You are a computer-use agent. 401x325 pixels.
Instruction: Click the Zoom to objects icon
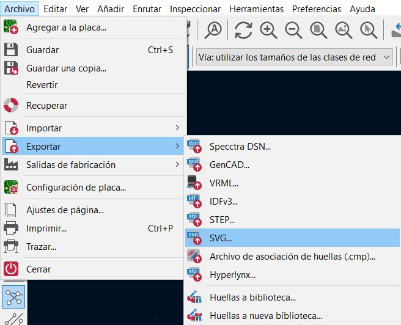click(344, 31)
